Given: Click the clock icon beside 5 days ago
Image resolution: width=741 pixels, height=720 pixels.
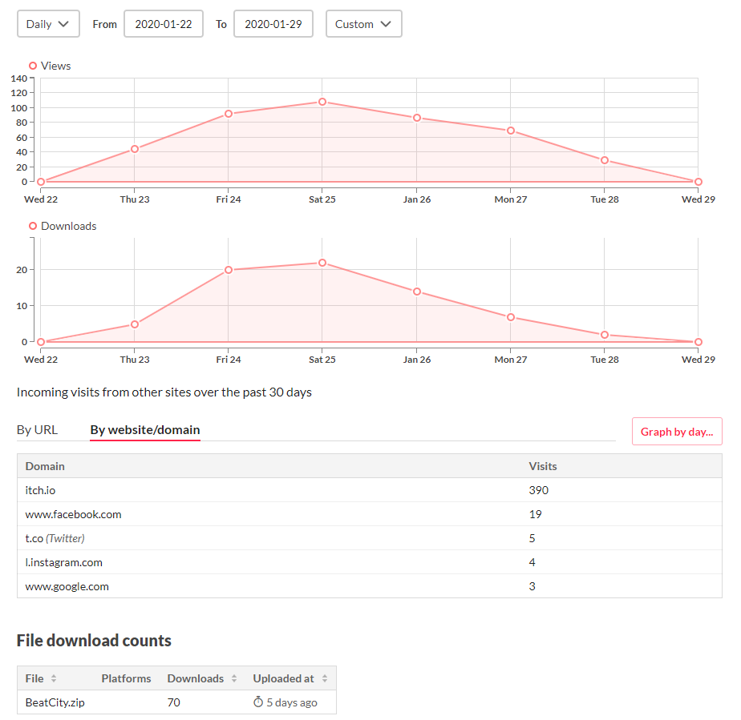Looking at the screenshot, I should (x=258, y=702).
